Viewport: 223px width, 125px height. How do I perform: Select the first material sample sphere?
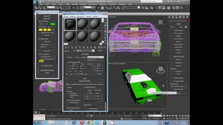coord(70,24)
